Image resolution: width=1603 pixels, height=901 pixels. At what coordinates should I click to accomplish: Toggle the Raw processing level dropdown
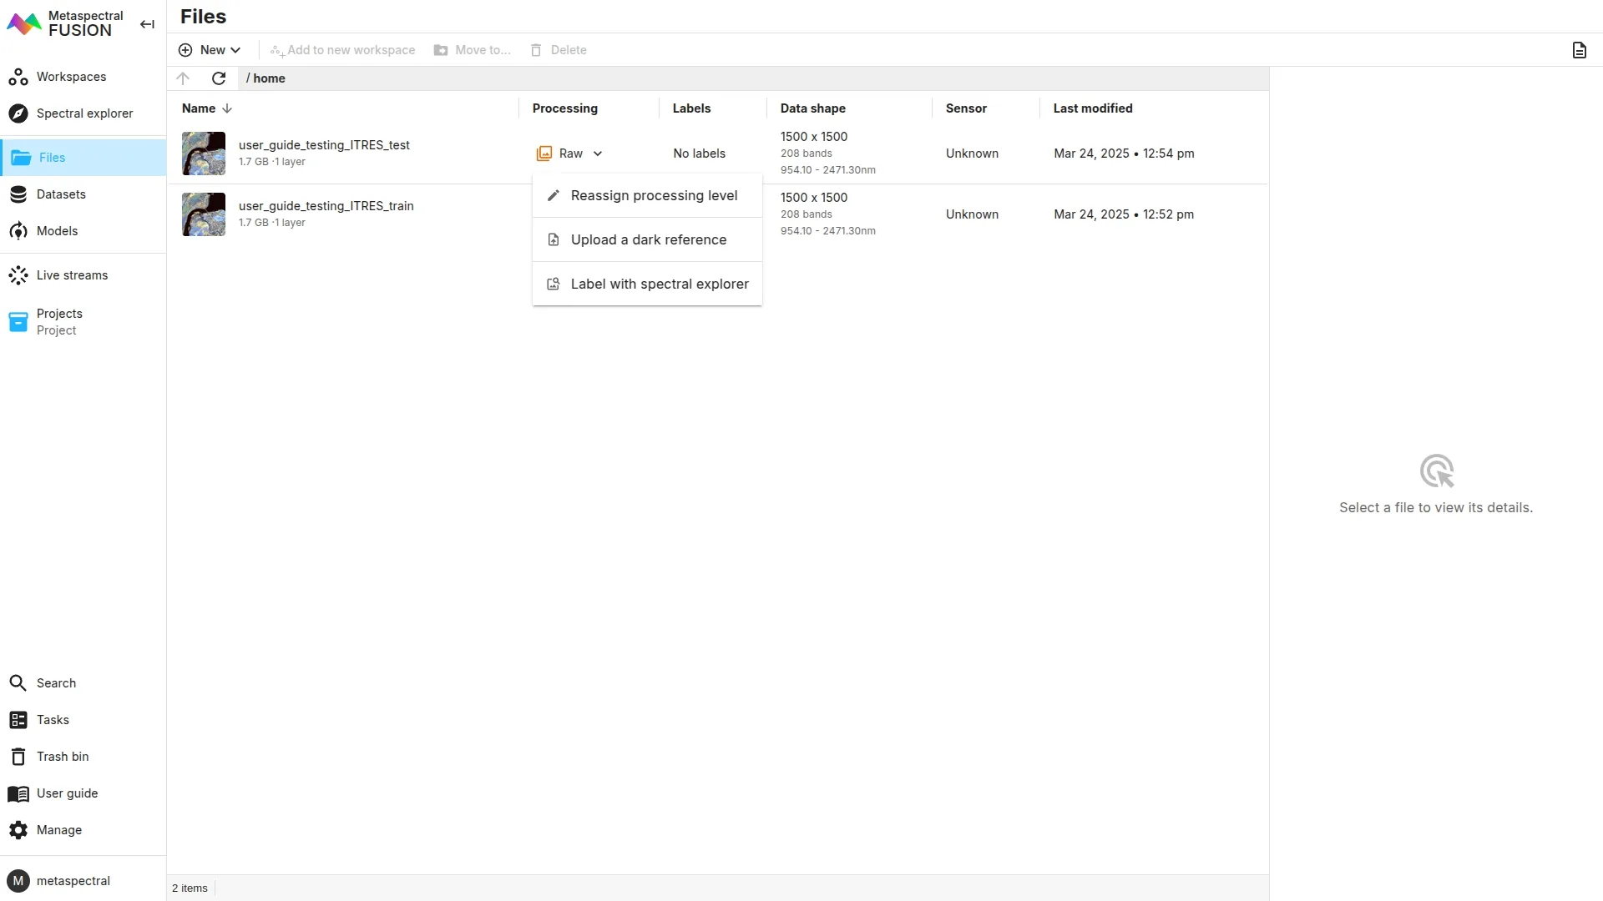coord(570,154)
